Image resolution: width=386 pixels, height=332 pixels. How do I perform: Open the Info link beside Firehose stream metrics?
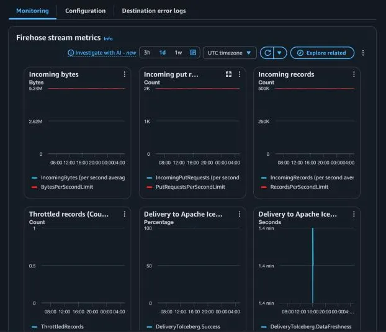(108, 38)
